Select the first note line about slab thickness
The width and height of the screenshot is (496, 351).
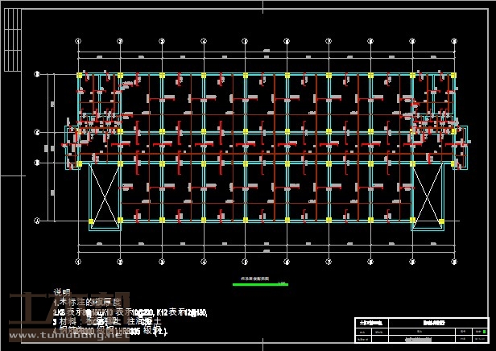pyautogui.click(x=85, y=301)
